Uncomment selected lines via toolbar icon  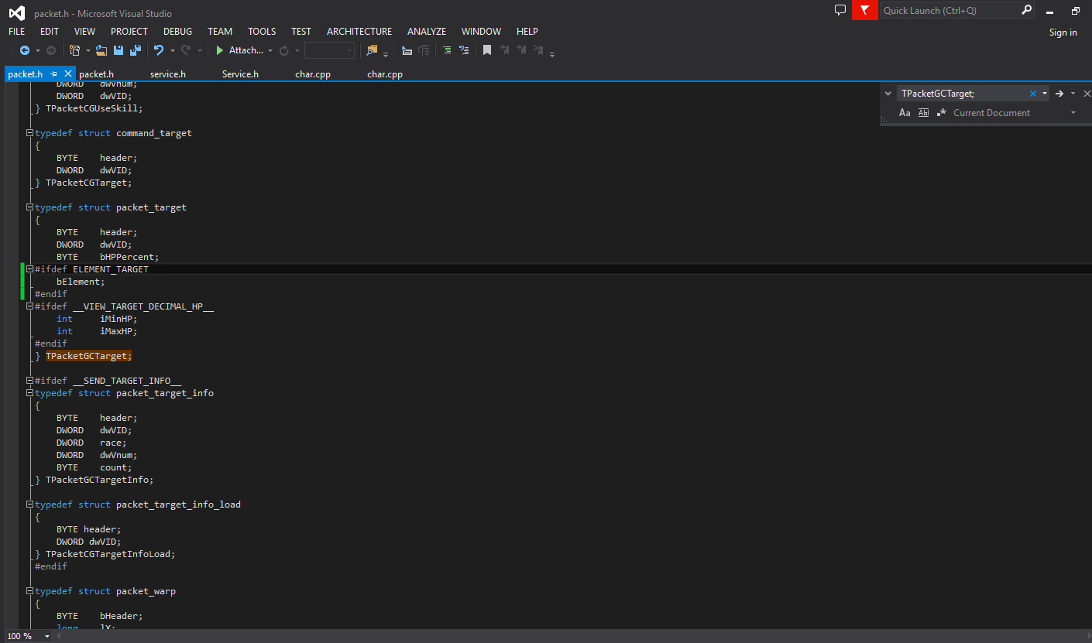(x=464, y=50)
